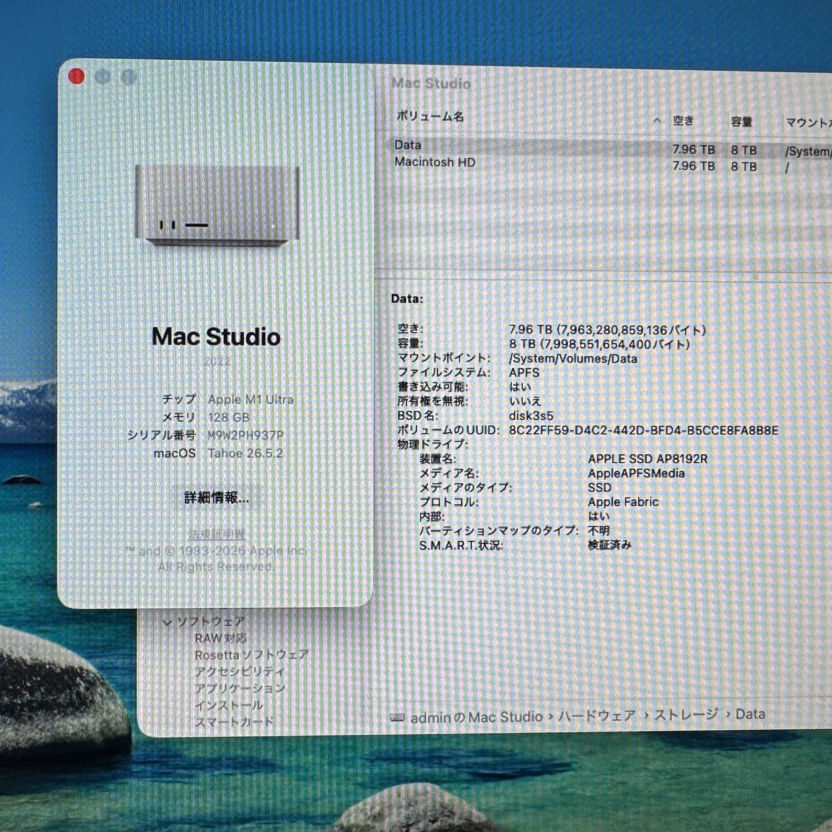
Task: Select Rosettaソフトウェア in the sidebar
Action: pos(251,655)
